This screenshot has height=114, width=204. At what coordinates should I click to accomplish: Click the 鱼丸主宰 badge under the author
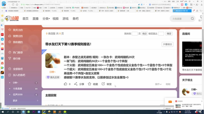(53, 77)
